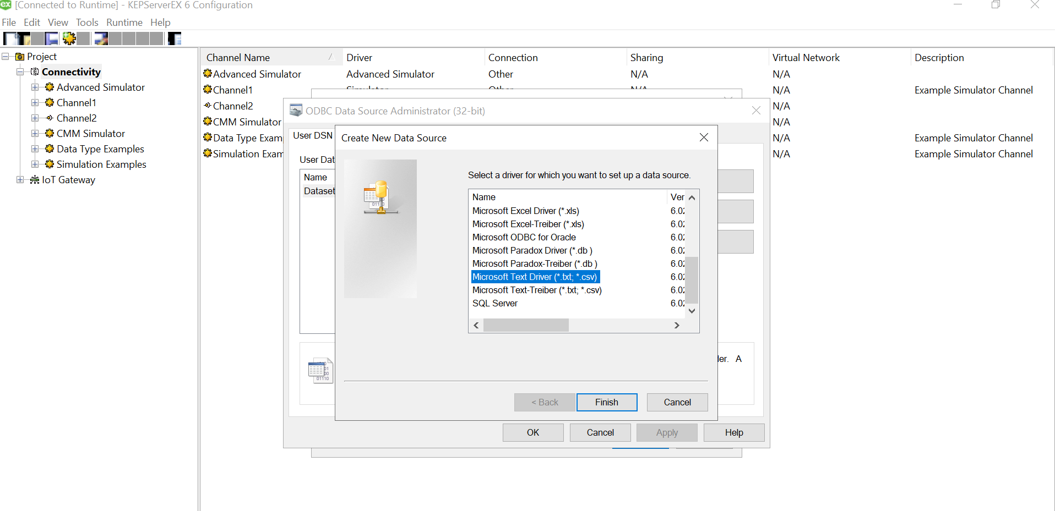Select the SQL Server driver entry
The image size is (1055, 511).
[x=494, y=304]
